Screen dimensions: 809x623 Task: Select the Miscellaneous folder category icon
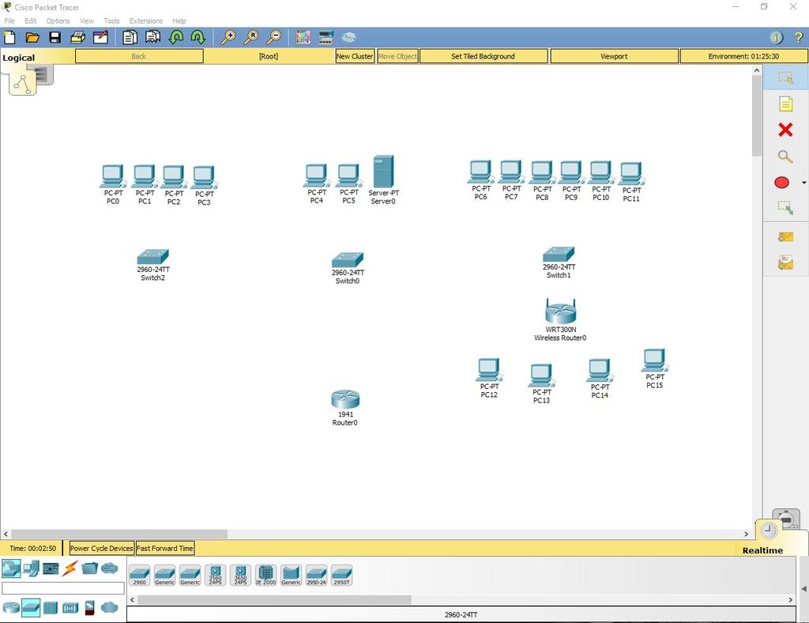pos(89,568)
